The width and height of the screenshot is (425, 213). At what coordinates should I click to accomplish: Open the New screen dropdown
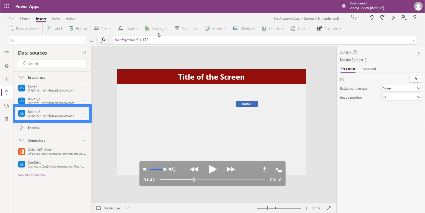tap(24, 29)
